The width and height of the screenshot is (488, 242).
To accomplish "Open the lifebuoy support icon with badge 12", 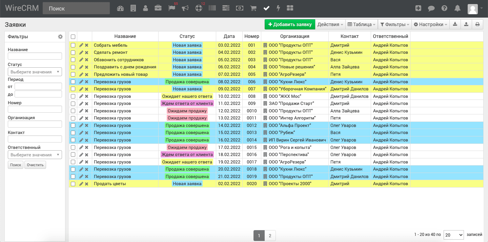I will [199, 8].
